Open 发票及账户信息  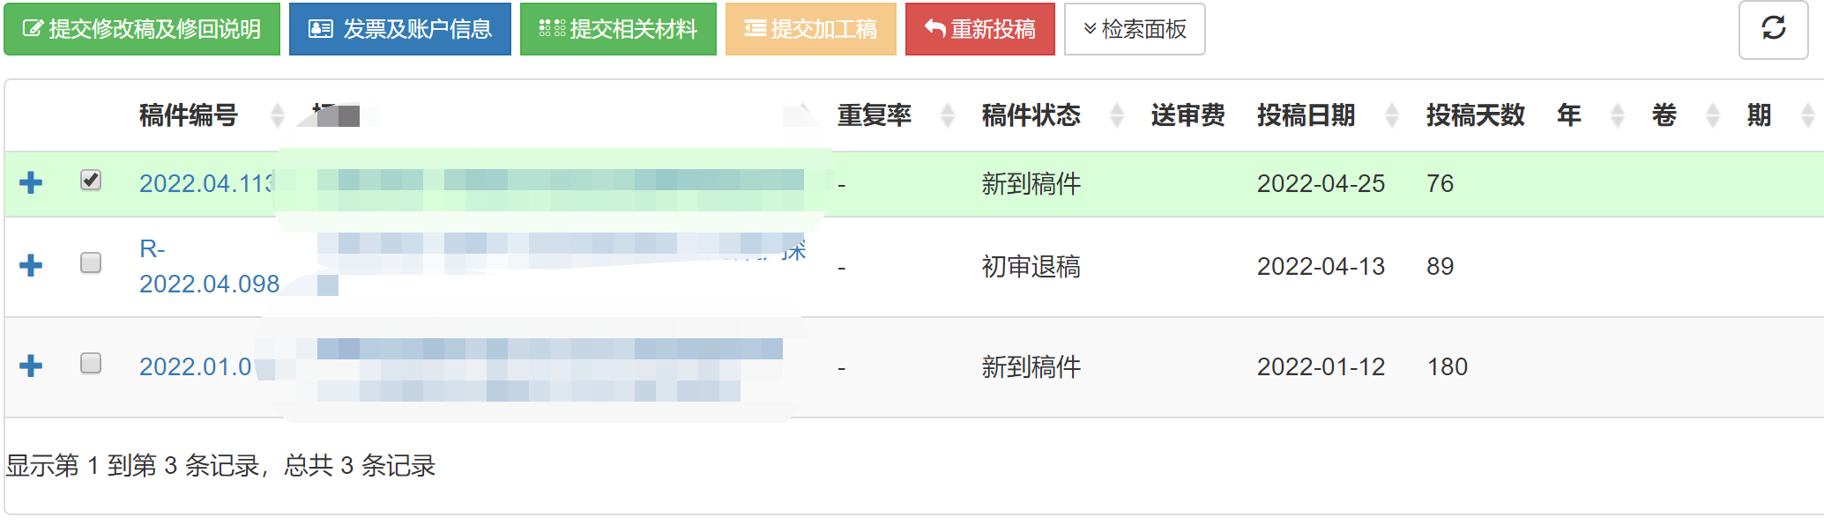click(400, 29)
